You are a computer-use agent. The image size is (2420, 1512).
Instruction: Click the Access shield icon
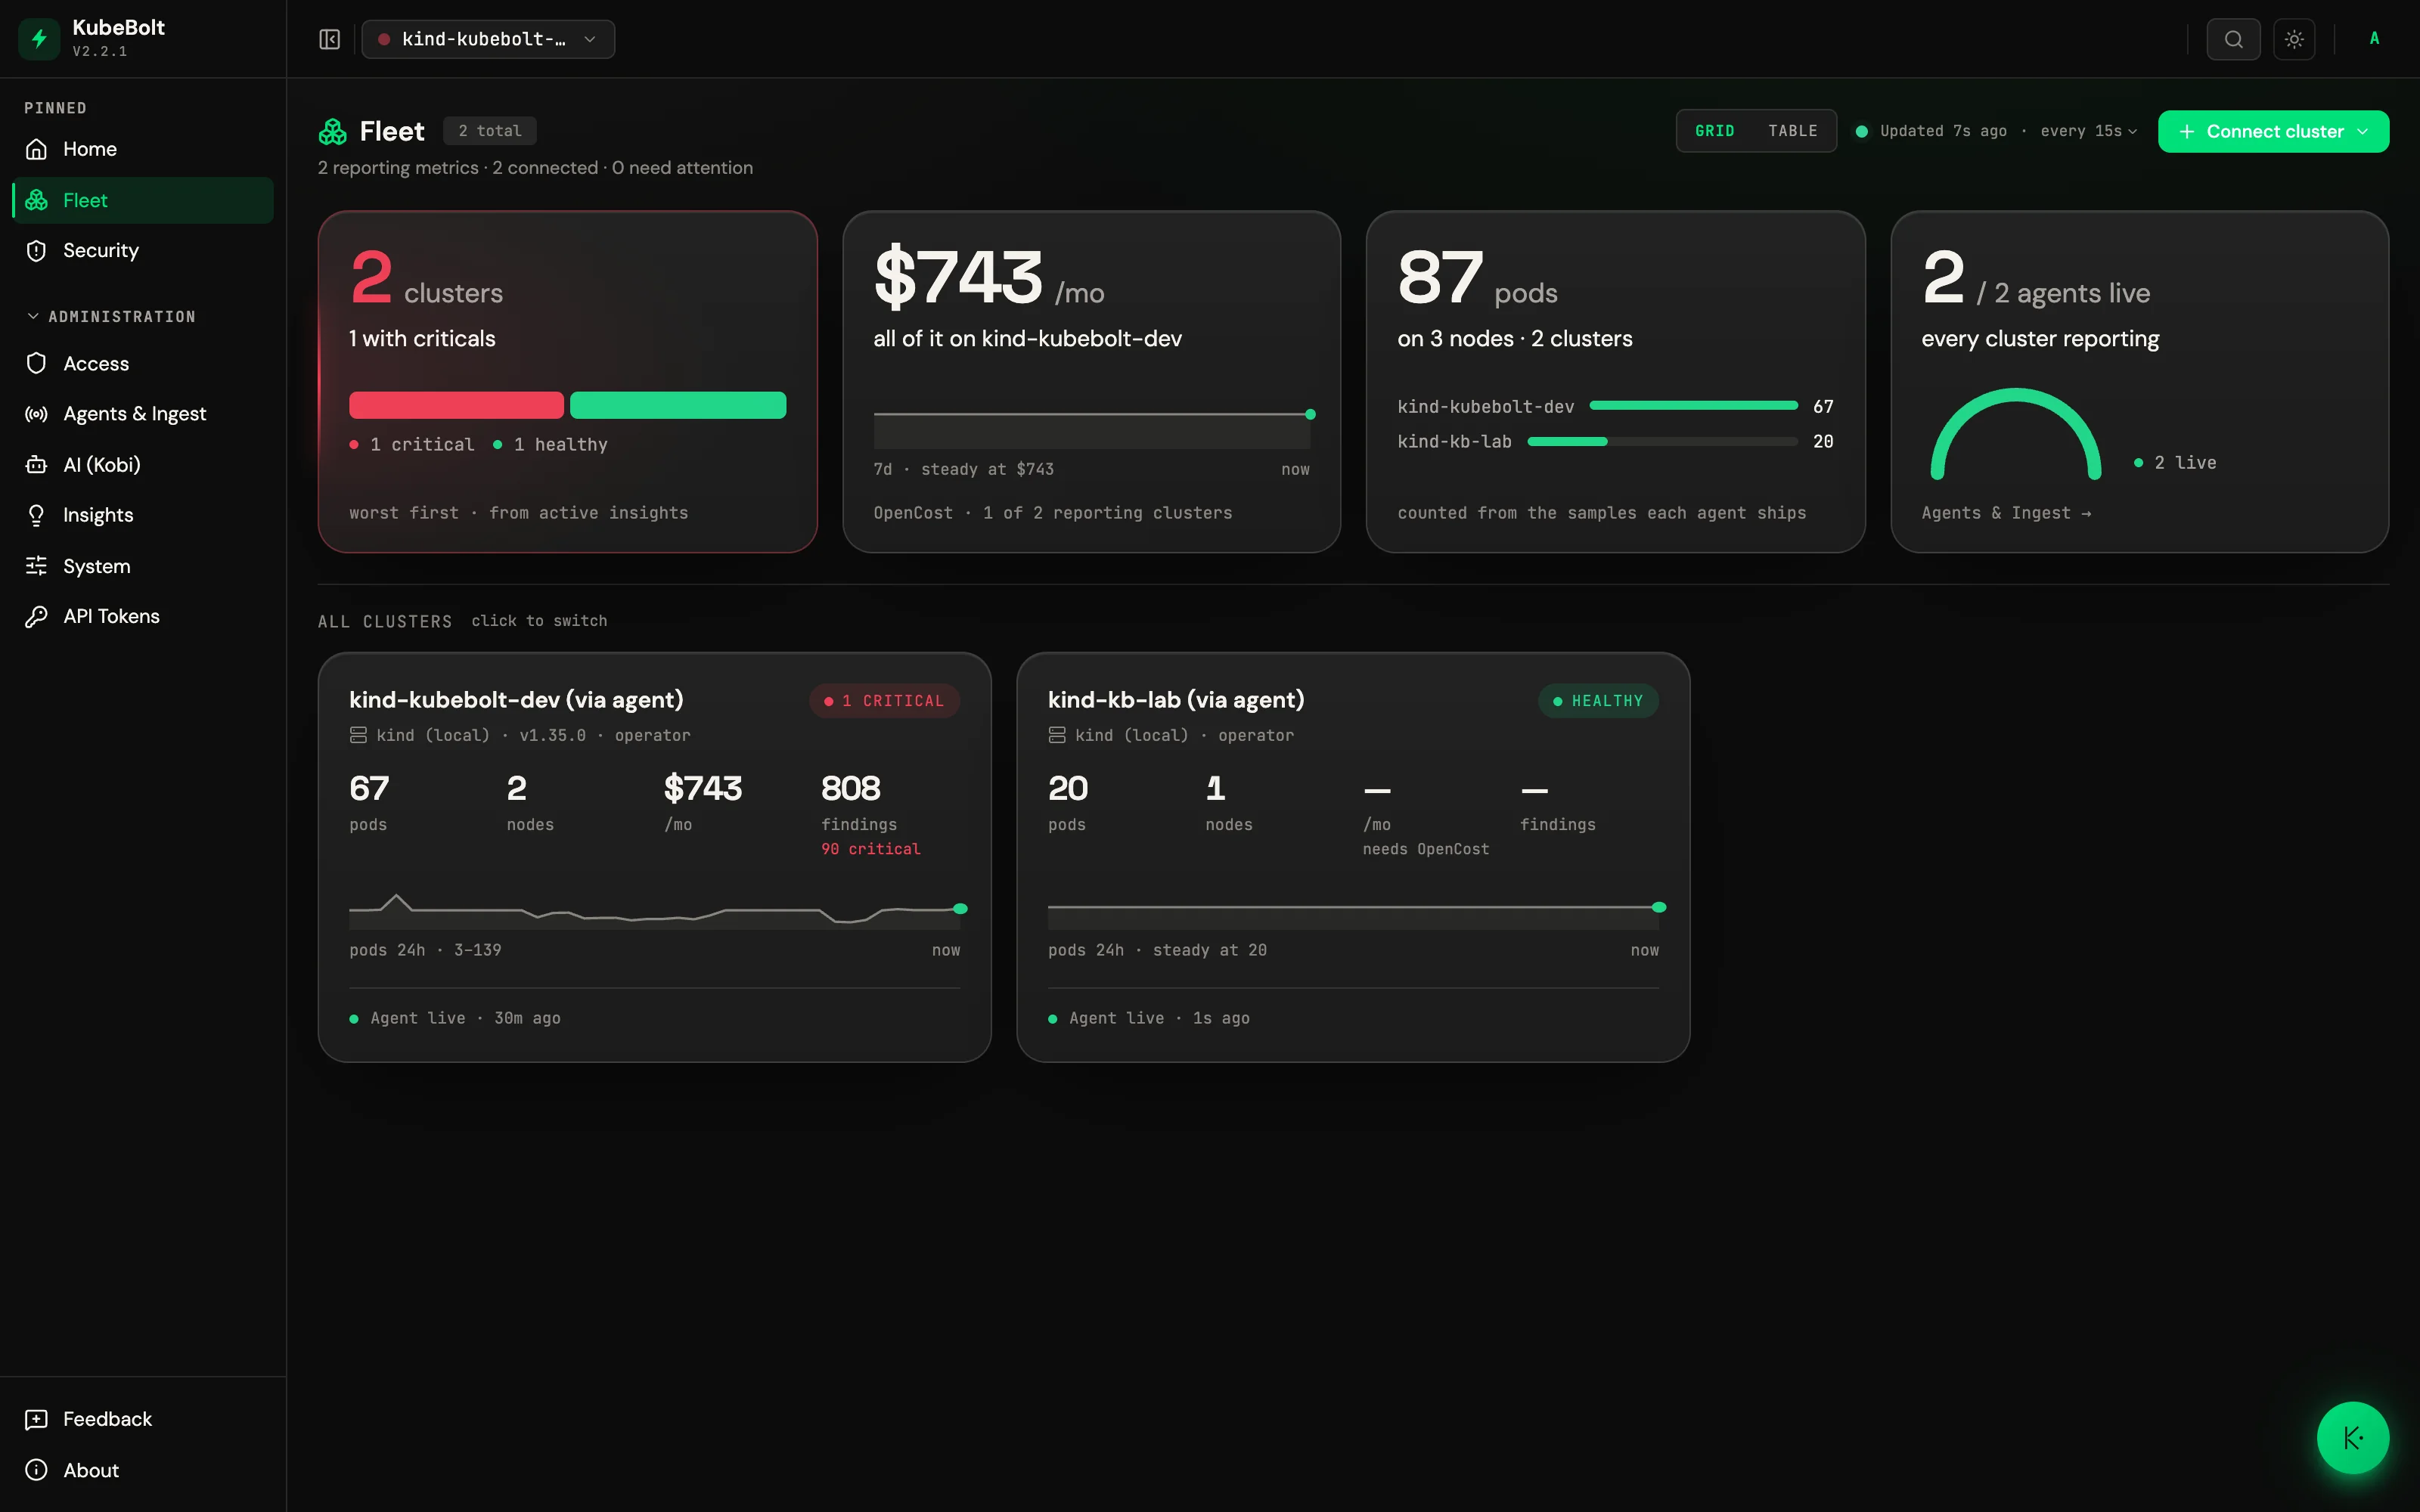click(x=37, y=363)
